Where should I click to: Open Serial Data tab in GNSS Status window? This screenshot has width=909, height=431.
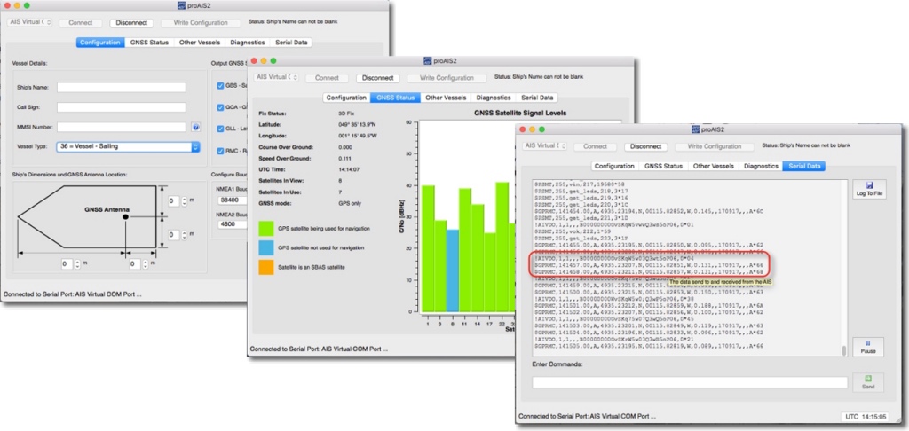[x=537, y=98]
